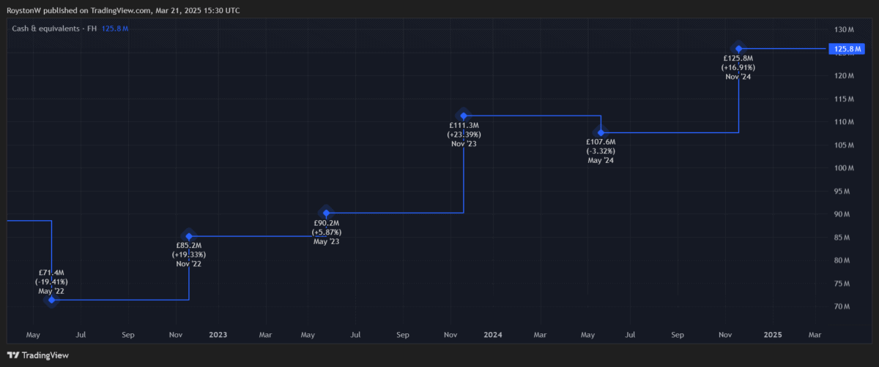The image size is (879, 367).
Task: Click the blue 125.8 M price tag
Action: pos(846,50)
